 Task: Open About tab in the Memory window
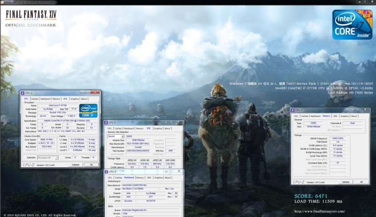pos(354,116)
